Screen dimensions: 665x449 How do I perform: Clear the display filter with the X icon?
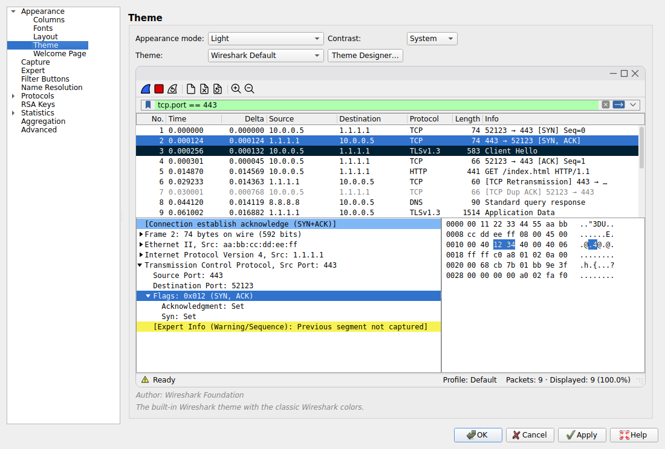[606, 105]
